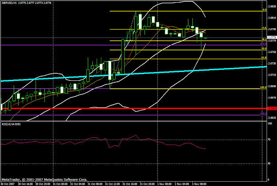Image resolution: width=277 pixels, height=186 pixels.
Task: Click the 31 Oct 08:00 time label
Action: [95, 184]
